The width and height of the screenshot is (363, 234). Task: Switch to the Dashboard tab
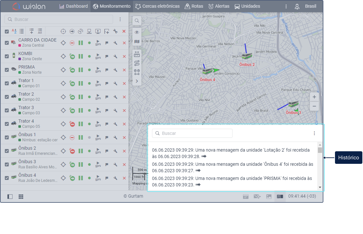[x=74, y=6]
